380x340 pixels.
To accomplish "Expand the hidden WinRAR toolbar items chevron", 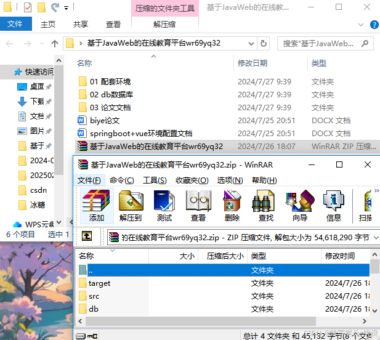I will click(376, 190).
